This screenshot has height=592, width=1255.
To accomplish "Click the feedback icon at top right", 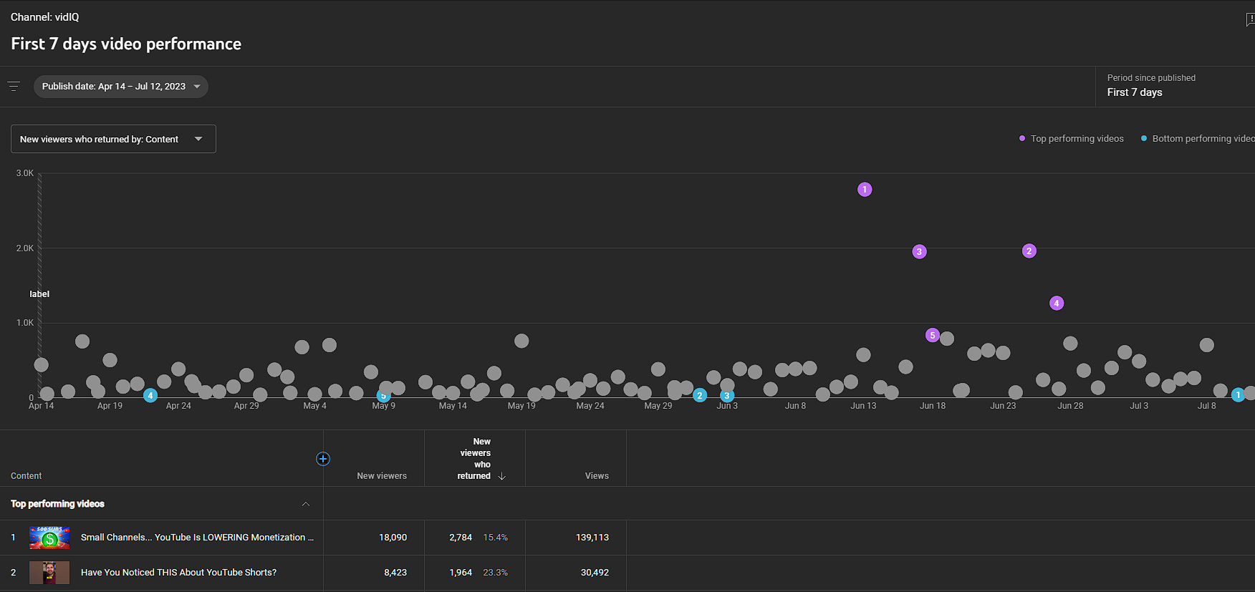I will click(x=1250, y=19).
